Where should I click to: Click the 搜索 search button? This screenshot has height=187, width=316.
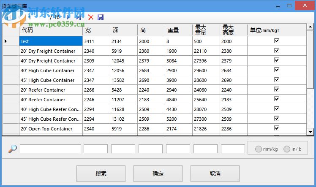coord(101,173)
